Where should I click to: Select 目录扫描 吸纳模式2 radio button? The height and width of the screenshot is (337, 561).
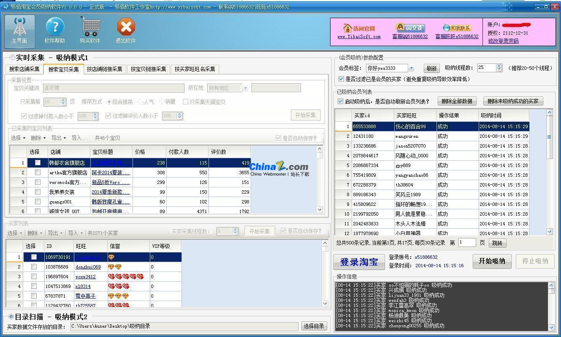click(x=11, y=317)
